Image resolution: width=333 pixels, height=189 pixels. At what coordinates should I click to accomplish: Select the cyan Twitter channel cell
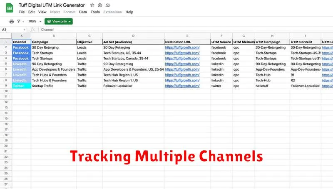point(21,86)
